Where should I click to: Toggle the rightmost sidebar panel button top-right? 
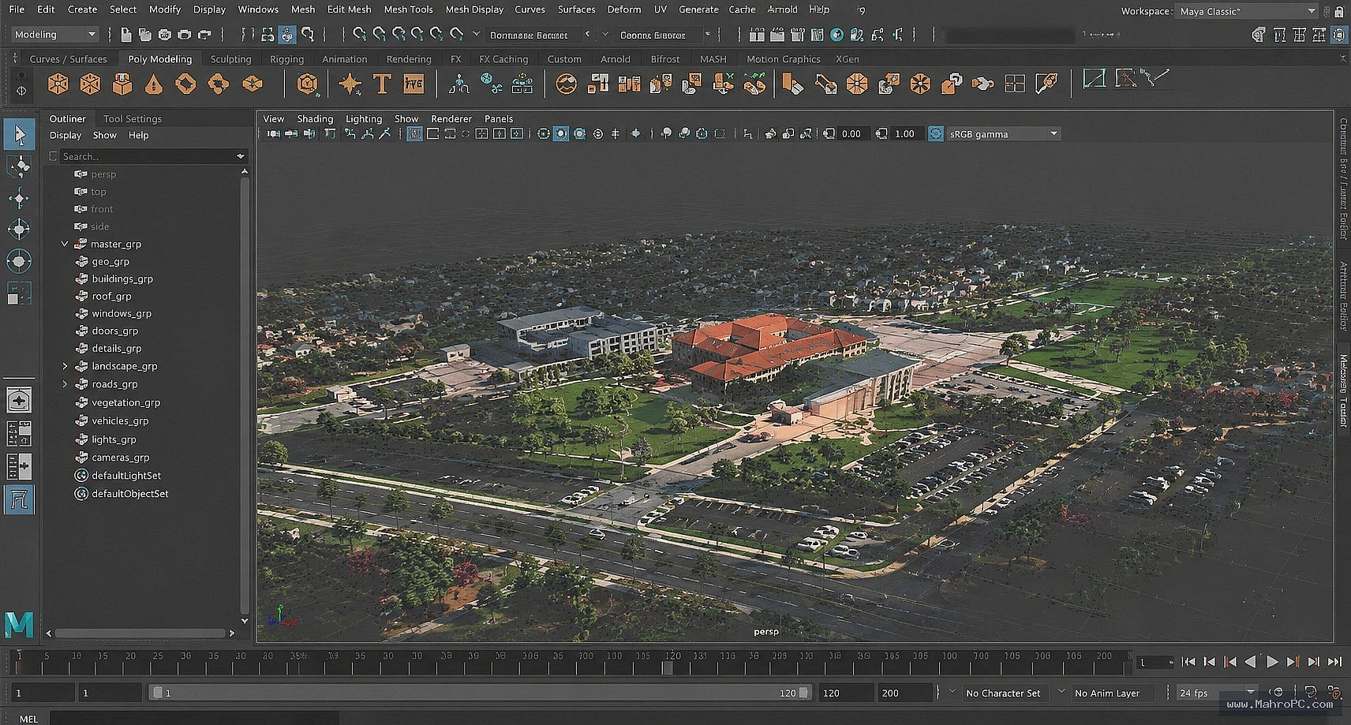pyautogui.click(x=1339, y=35)
